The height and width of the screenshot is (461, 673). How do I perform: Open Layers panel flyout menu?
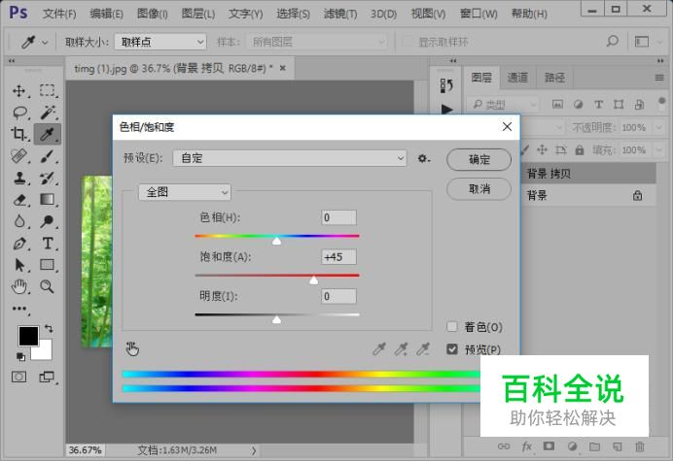click(x=659, y=78)
